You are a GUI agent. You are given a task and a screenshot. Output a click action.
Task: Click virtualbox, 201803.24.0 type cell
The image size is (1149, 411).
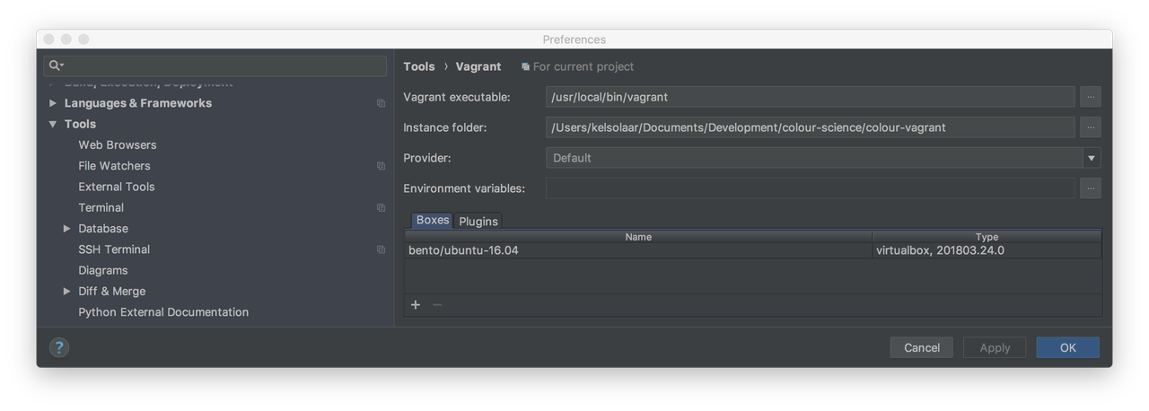[x=987, y=250]
